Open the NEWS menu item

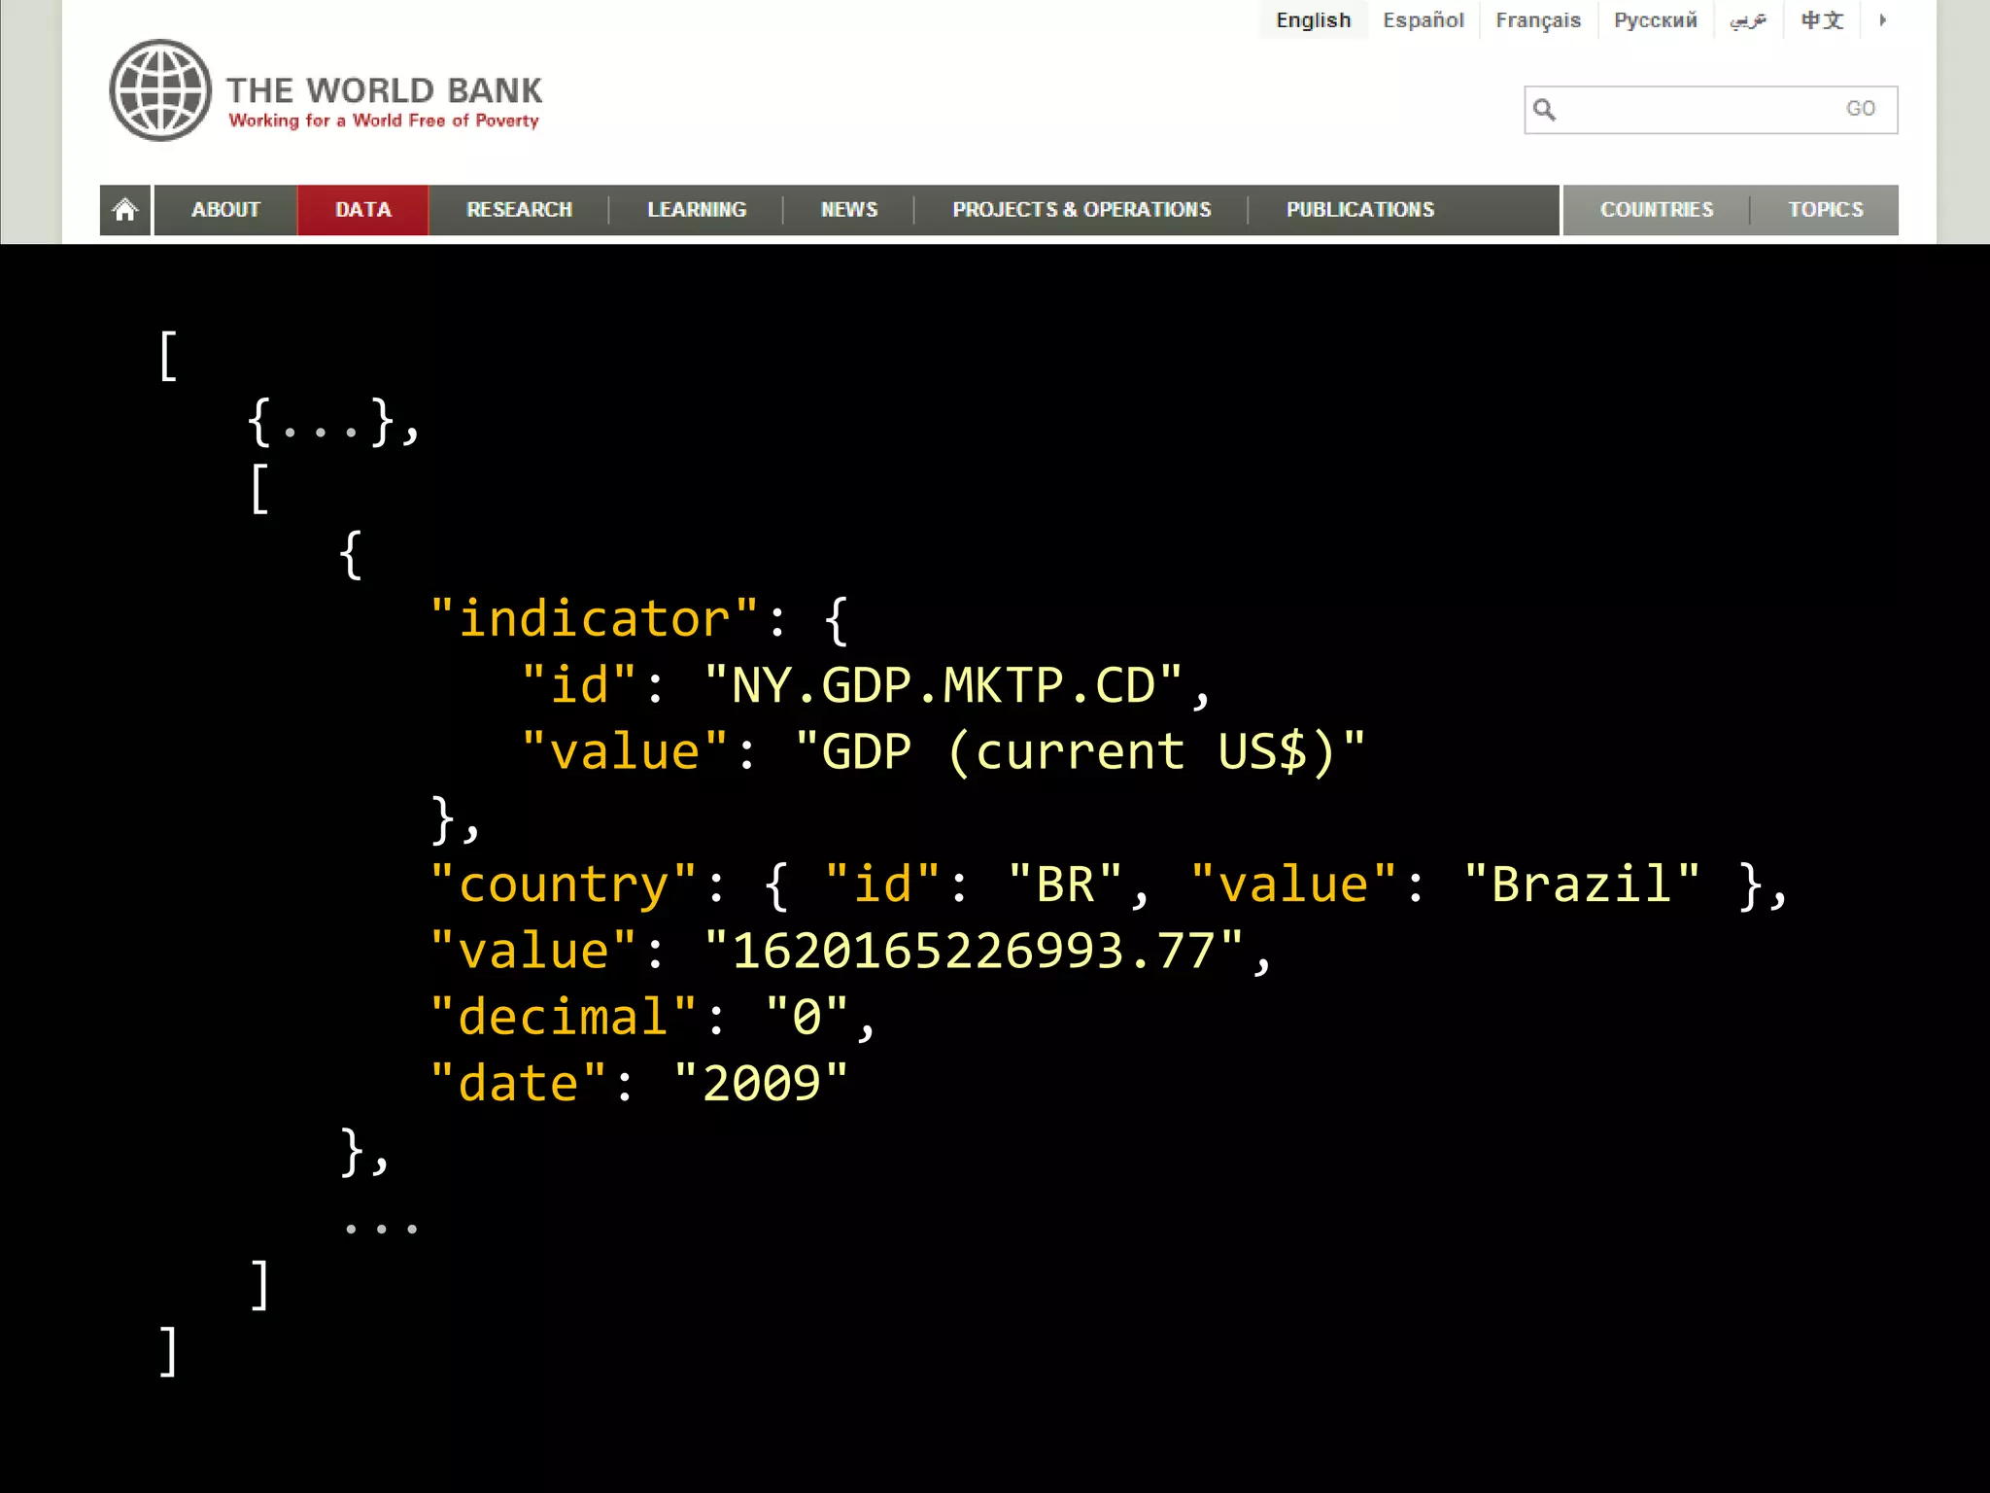[x=848, y=209]
